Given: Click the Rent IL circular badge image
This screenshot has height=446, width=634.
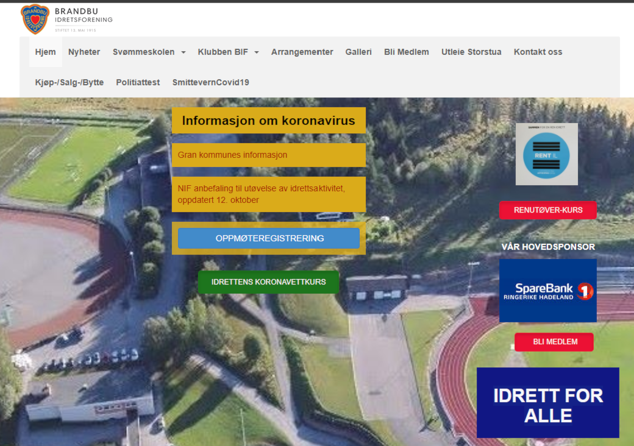Looking at the screenshot, I should pyautogui.click(x=546, y=154).
